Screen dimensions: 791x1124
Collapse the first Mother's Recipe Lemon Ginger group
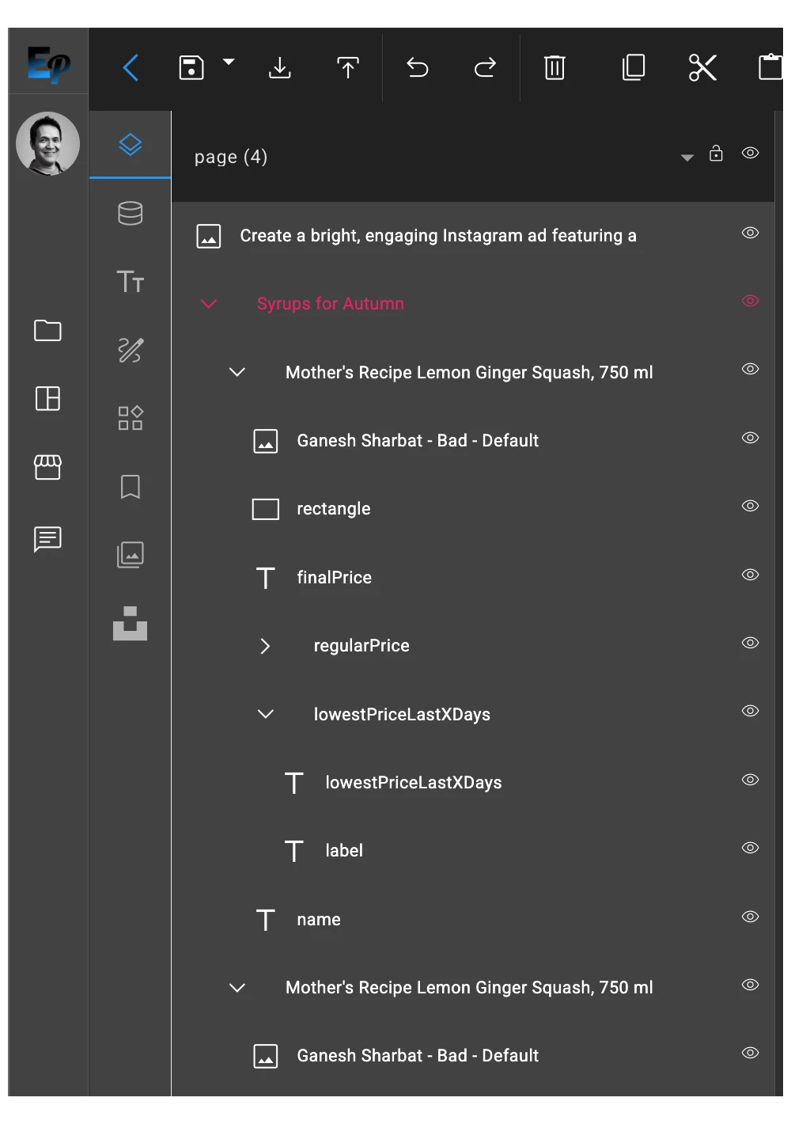point(237,372)
